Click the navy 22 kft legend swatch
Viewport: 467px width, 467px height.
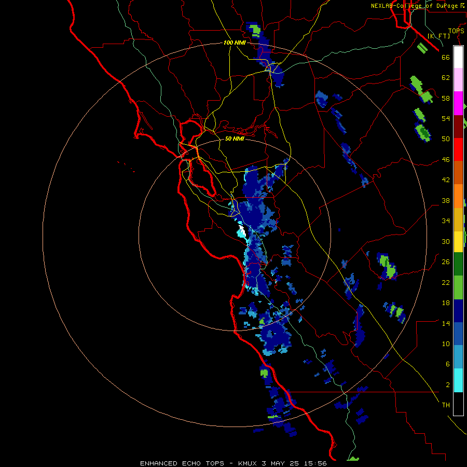pyautogui.click(x=458, y=311)
